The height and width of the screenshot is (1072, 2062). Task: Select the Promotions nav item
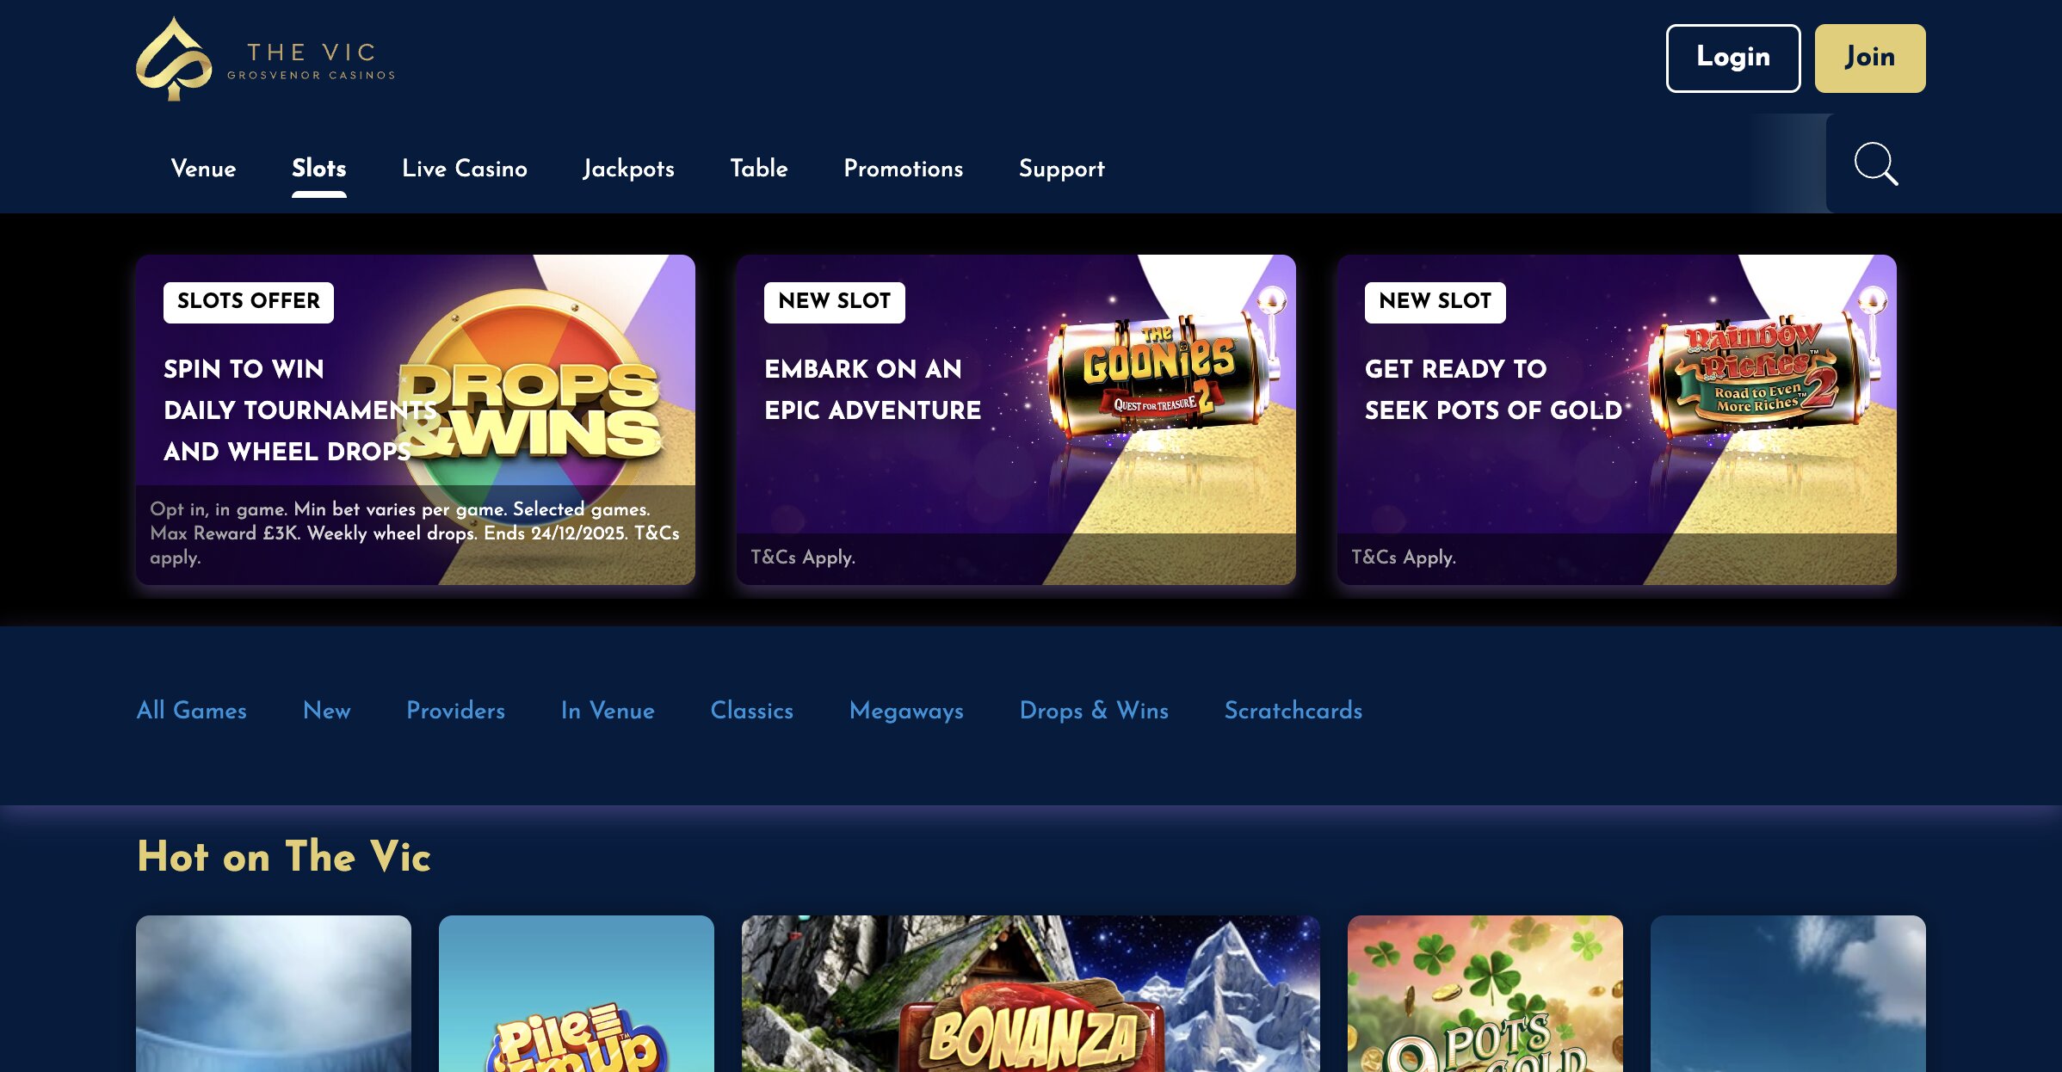[x=903, y=169]
